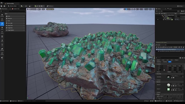
Task: Open the Perspective view mode menu
Action: (33, 9)
